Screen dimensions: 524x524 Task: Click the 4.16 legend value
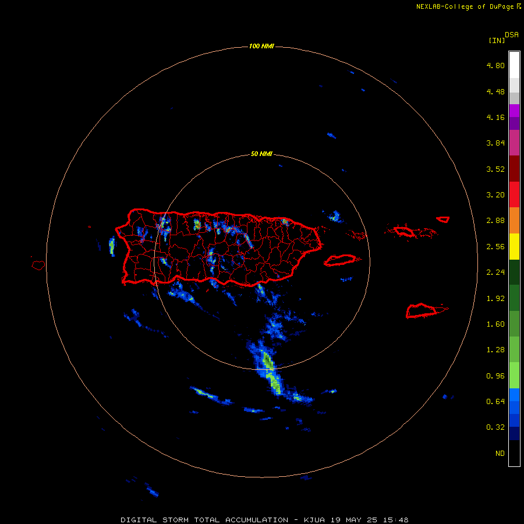coord(495,117)
